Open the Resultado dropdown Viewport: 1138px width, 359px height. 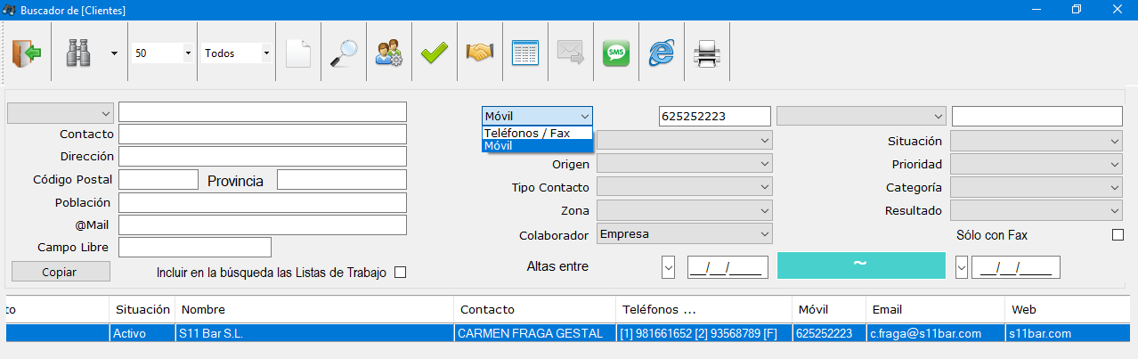pyautogui.click(x=1036, y=210)
